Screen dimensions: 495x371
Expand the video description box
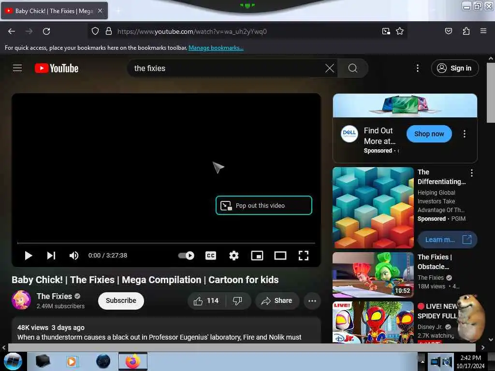click(x=166, y=330)
